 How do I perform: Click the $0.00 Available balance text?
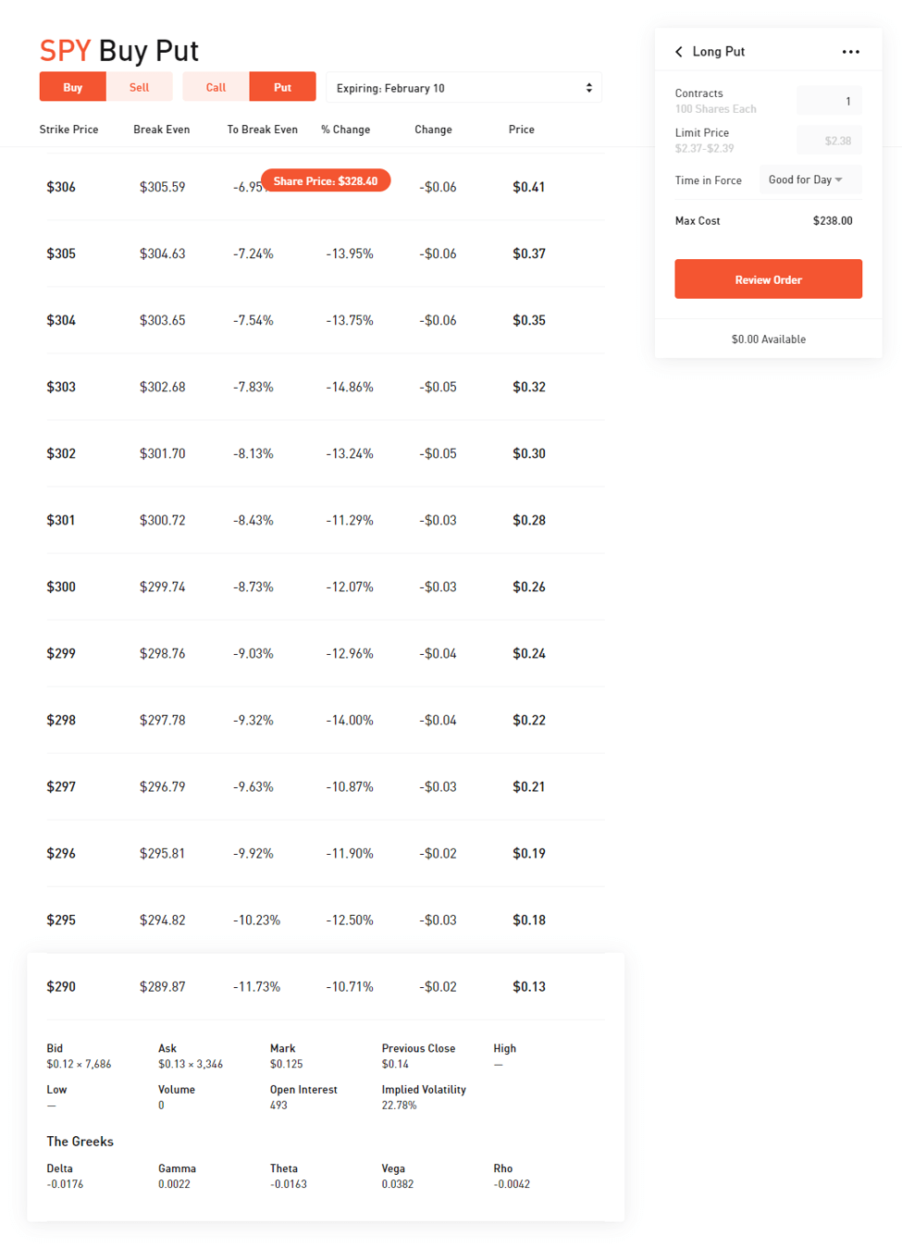[x=768, y=340]
